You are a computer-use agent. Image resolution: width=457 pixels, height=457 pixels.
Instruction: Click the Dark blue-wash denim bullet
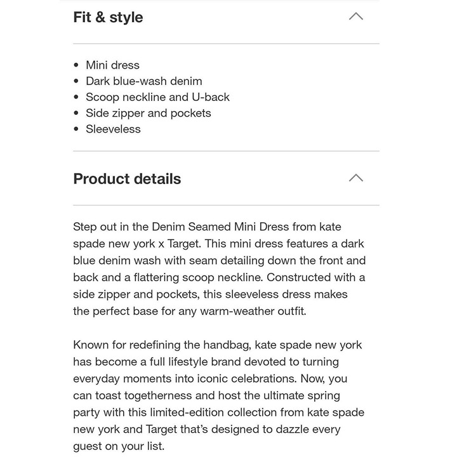point(143,81)
